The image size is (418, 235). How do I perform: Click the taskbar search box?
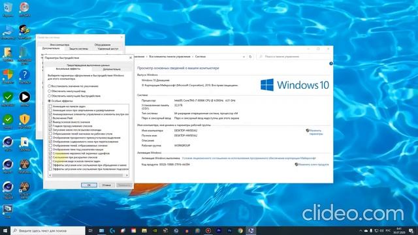(48, 230)
